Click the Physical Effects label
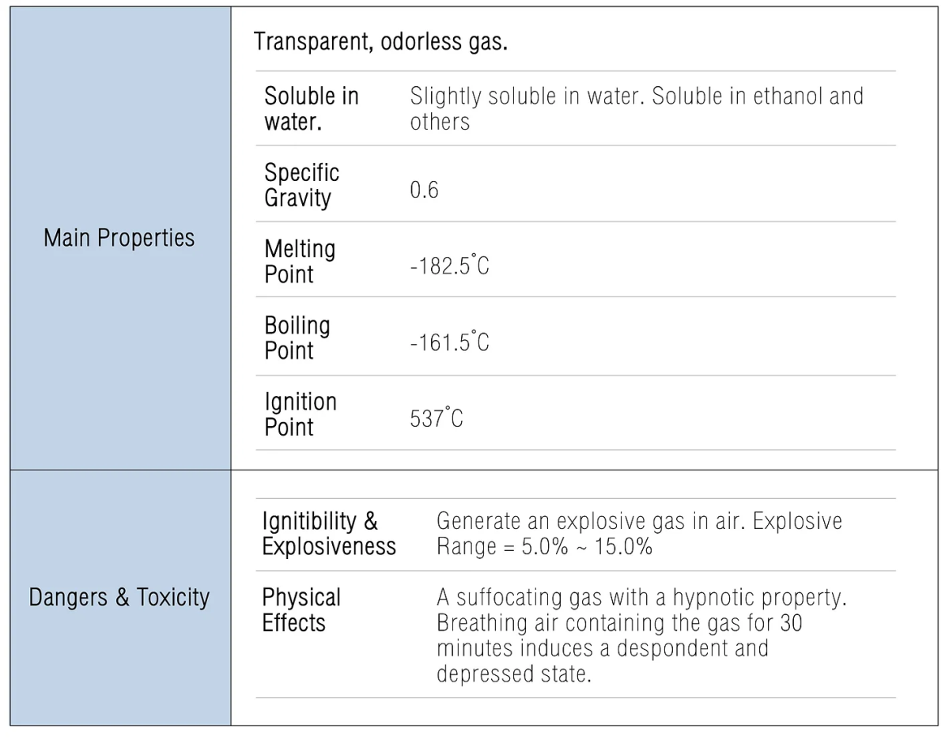This screenshot has height=740, width=949. point(301,610)
